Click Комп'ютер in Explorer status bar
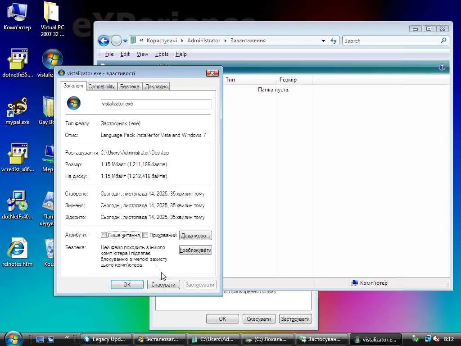Viewport: 461px width, 346px height. (x=370, y=283)
